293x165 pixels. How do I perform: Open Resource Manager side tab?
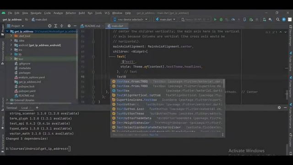[x=2, y=53]
